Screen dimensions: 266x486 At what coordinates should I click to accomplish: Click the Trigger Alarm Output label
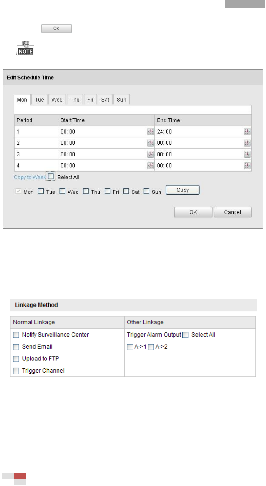click(154, 335)
